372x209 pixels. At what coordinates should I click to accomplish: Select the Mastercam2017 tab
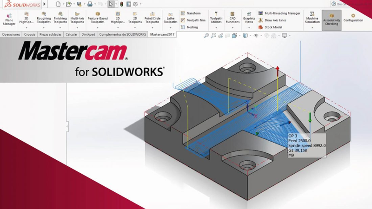[x=162, y=34]
